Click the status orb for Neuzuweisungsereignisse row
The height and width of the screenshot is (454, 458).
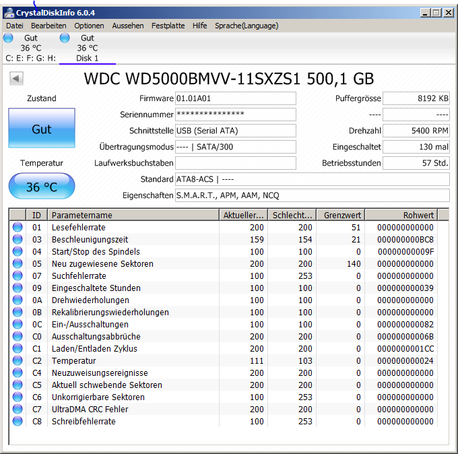click(18, 372)
